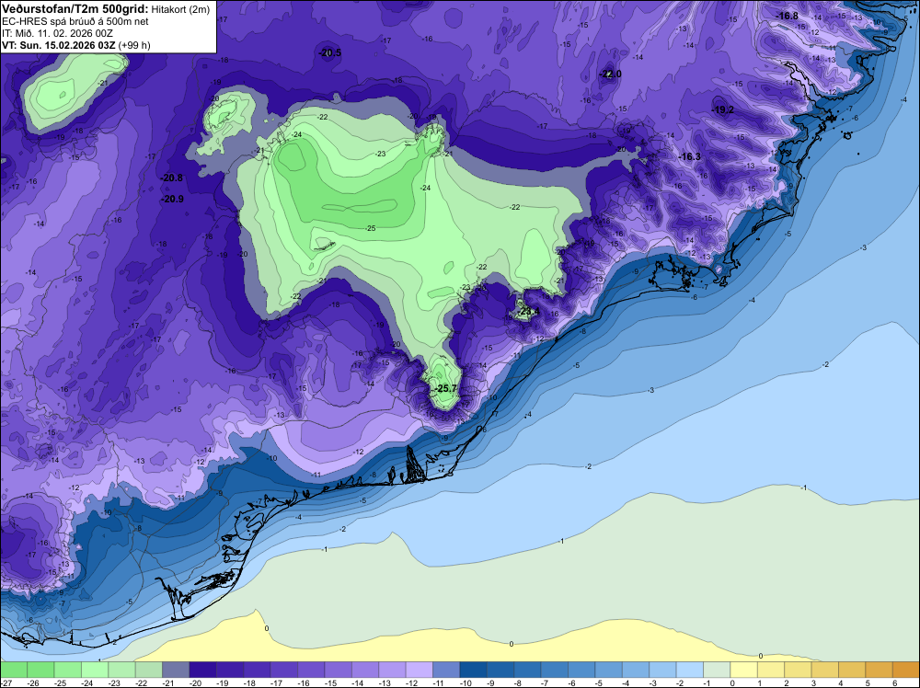The image size is (920, 688).
Task: Select the grey-blue legend swatch labeled -21
Action: (176, 670)
